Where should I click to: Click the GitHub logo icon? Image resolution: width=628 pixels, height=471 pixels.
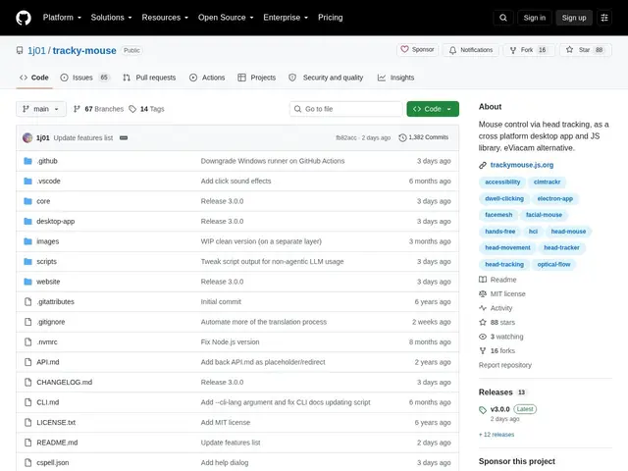point(24,18)
